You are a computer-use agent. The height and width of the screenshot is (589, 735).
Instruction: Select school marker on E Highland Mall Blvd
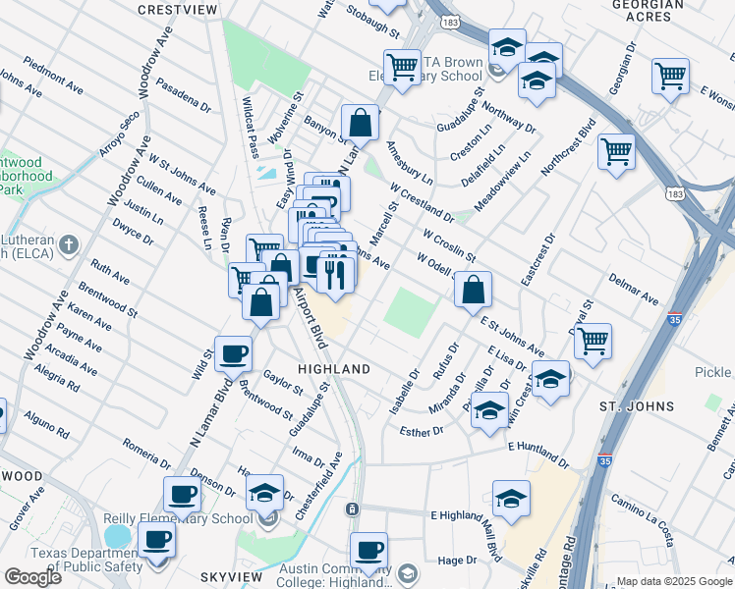pyautogui.click(x=511, y=499)
